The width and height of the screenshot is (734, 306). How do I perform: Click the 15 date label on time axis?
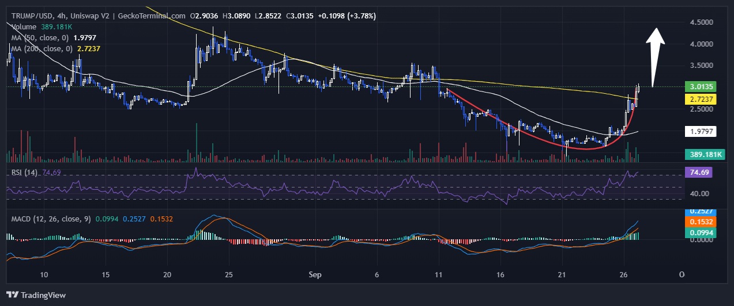[106, 274]
